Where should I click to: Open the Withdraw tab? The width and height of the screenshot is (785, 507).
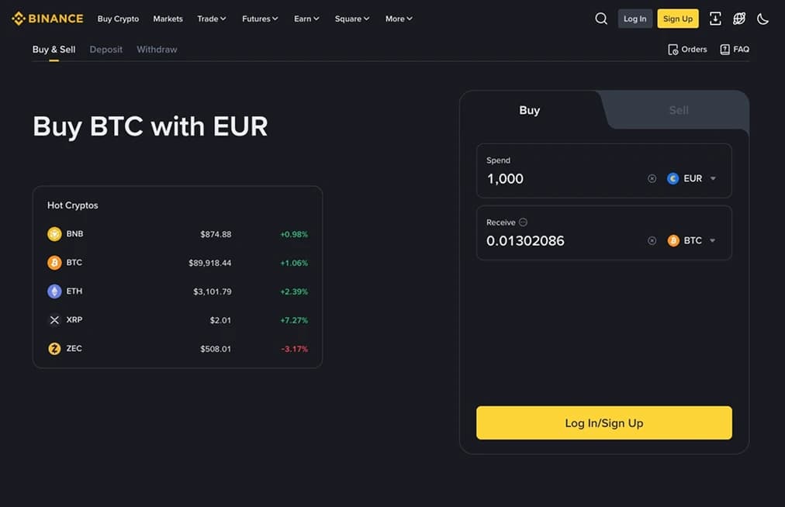point(157,49)
